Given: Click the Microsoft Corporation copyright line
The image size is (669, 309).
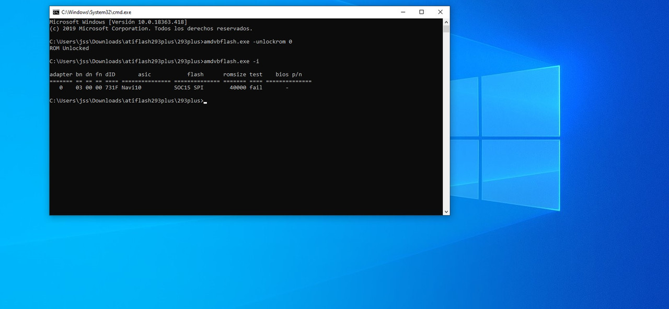Looking at the screenshot, I should [151, 28].
